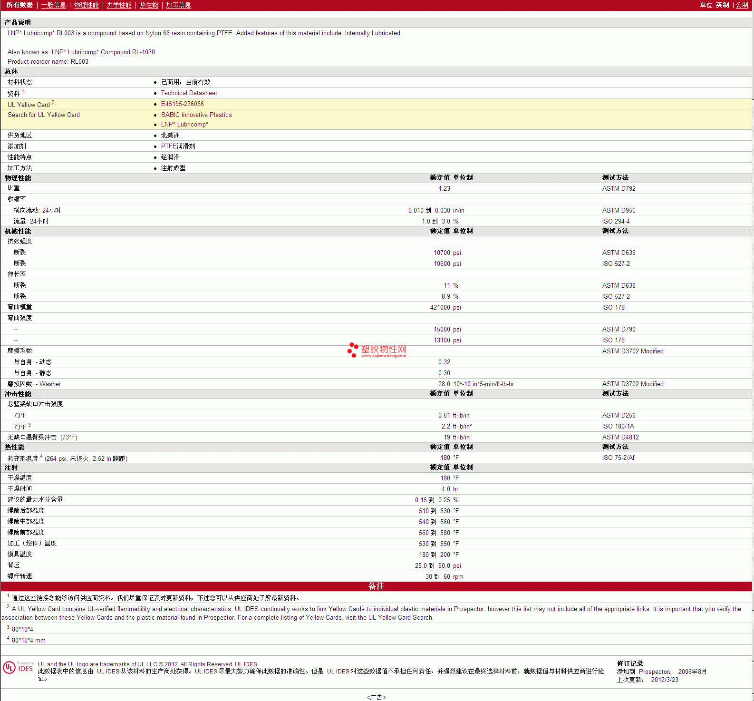Switch units to 公制
Viewport: 754px width, 701px height.
(x=742, y=5)
